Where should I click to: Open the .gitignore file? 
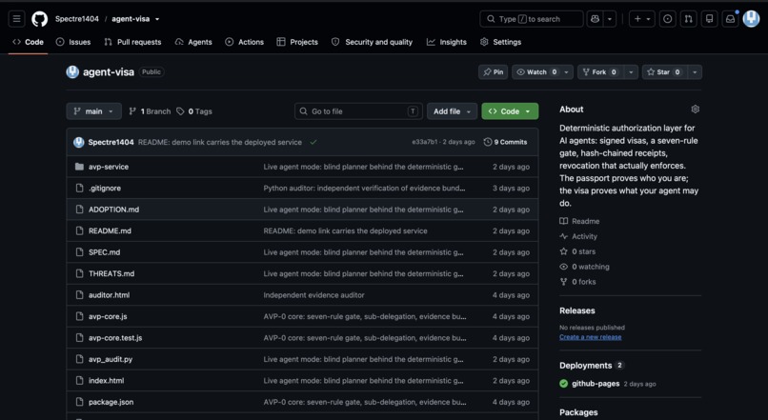[105, 189]
